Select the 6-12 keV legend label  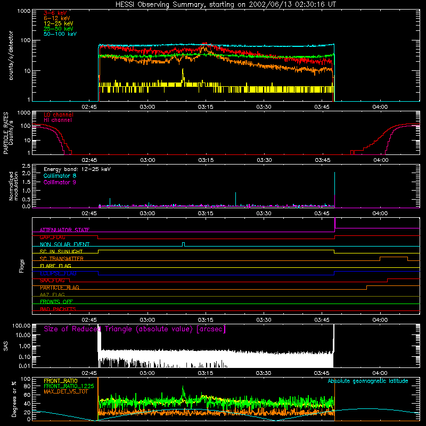[x=57, y=18]
